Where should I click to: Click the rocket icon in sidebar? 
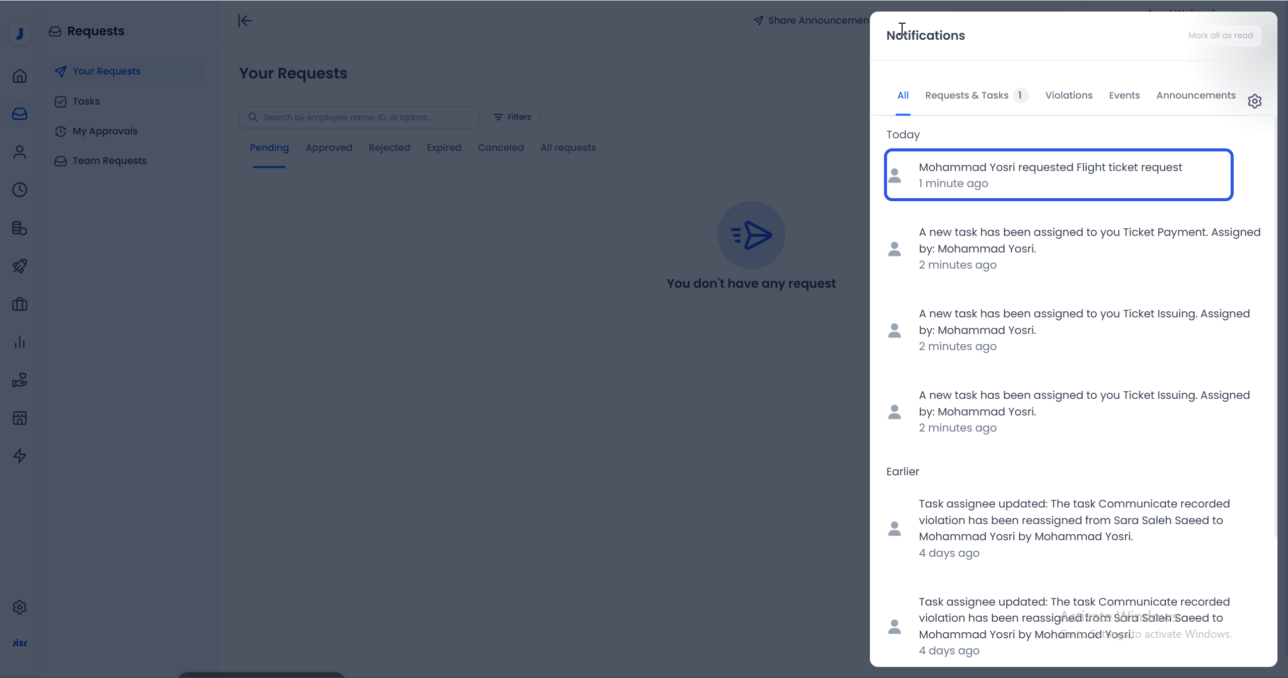click(20, 266)
